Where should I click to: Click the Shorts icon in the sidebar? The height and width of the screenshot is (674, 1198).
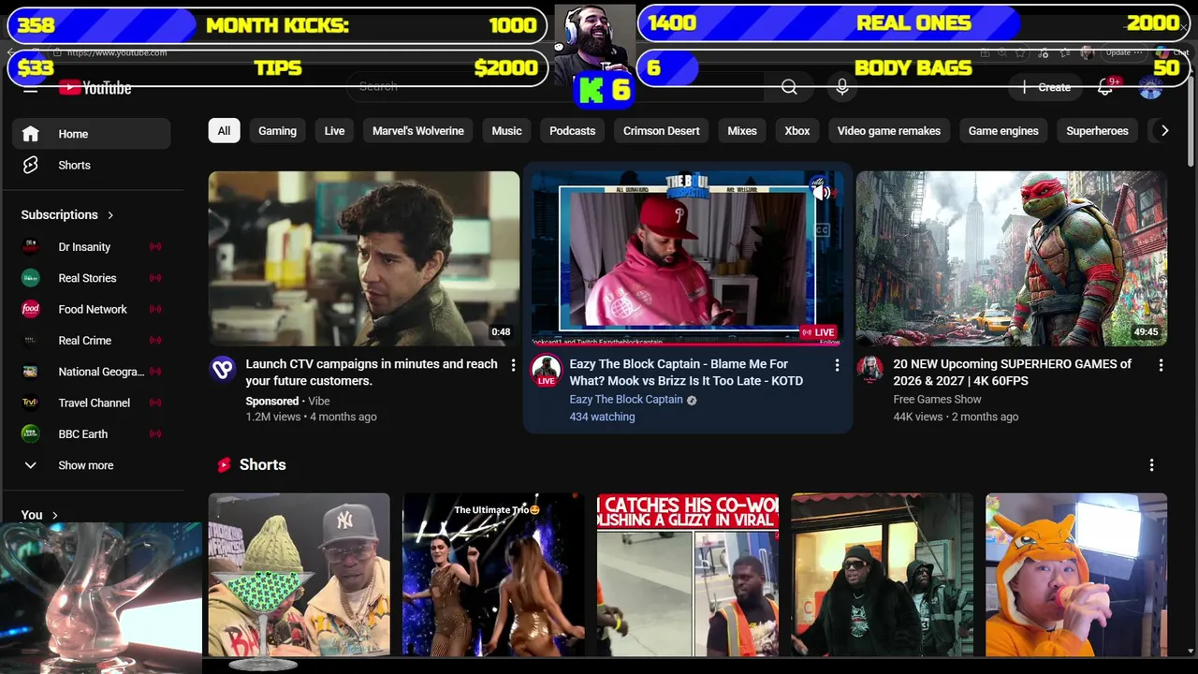click(31, 165)
